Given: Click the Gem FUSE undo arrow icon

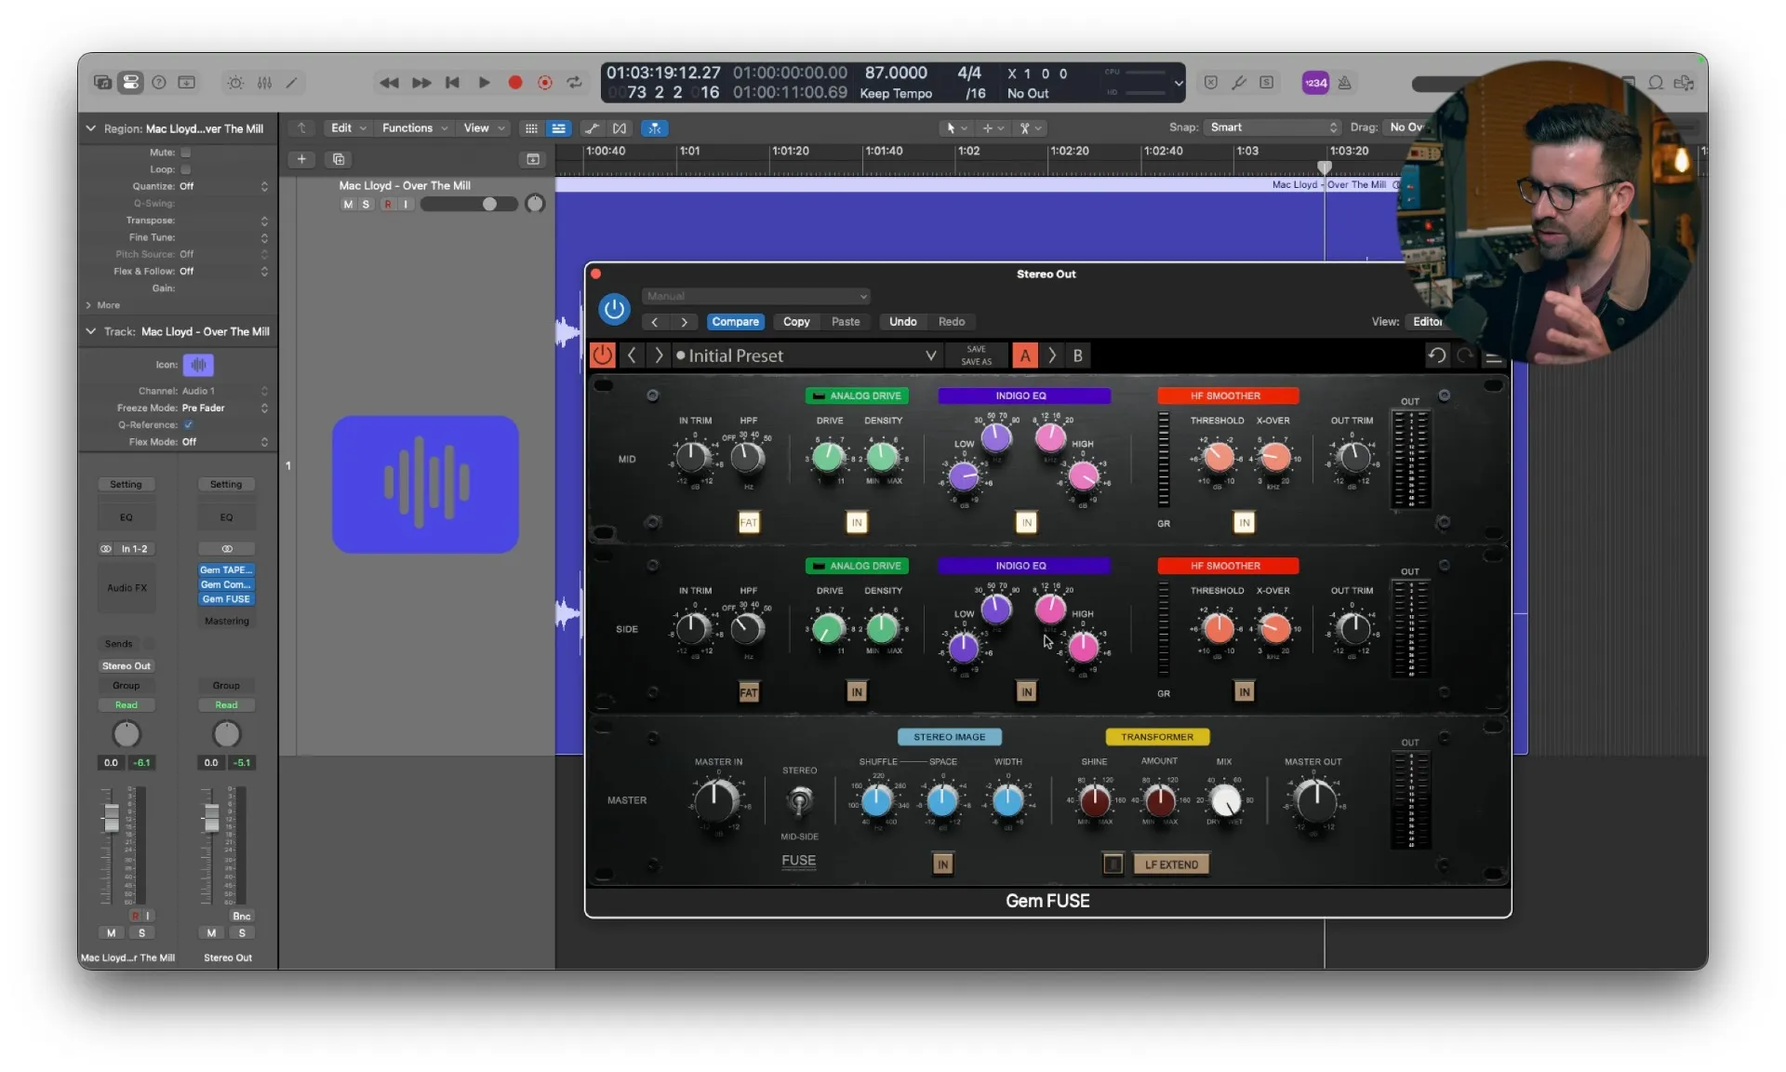Looking at the screenshot, I should point(1437,355).
